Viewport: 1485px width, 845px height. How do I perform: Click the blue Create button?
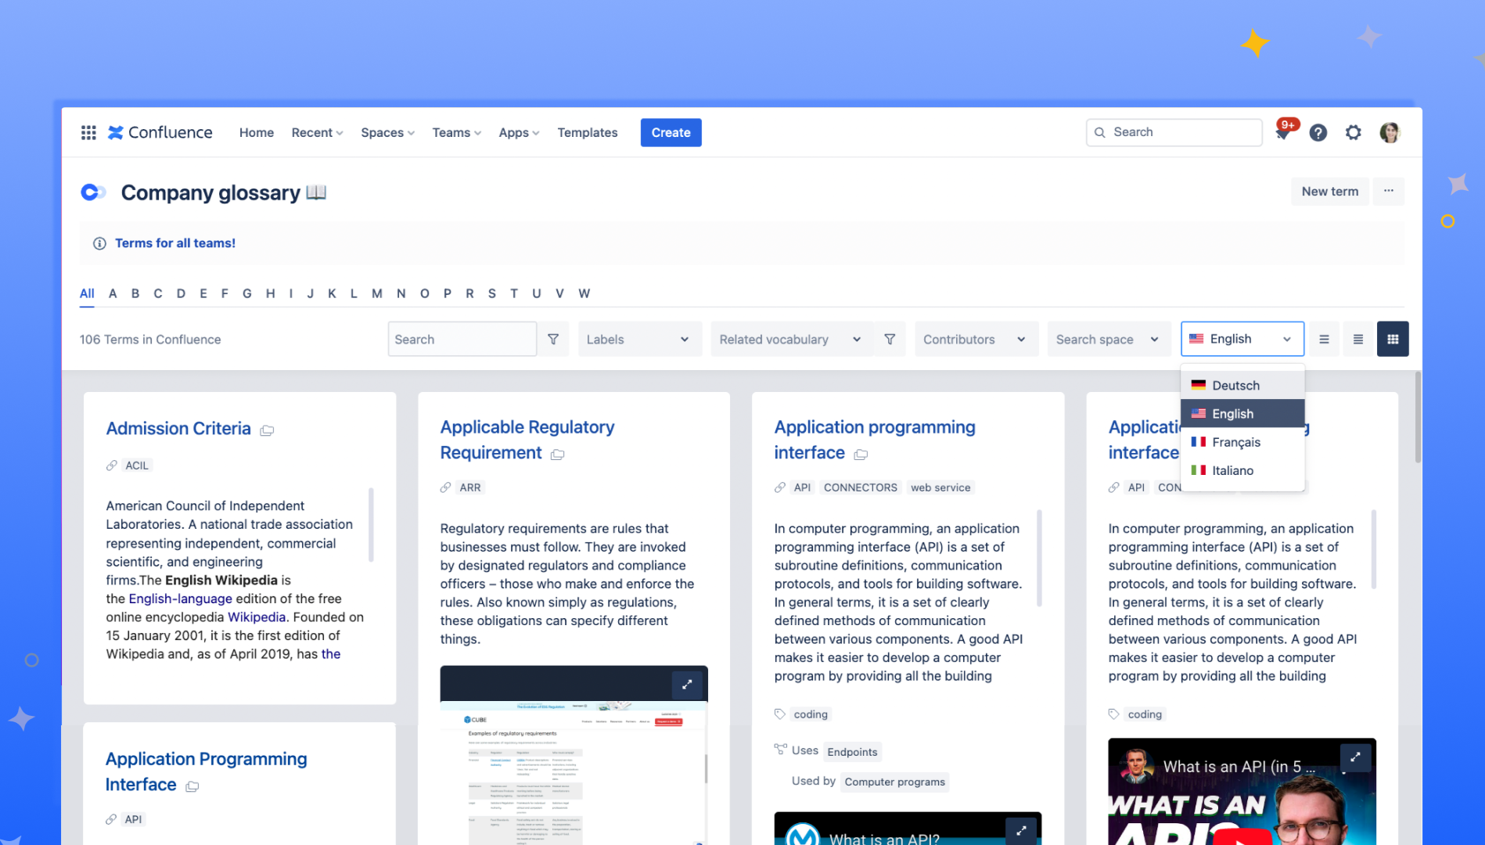tap(671, 132)
